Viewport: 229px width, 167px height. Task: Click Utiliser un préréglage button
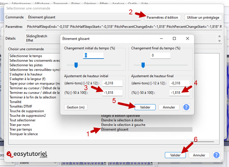pyautogui.click(x=203, y=18)
